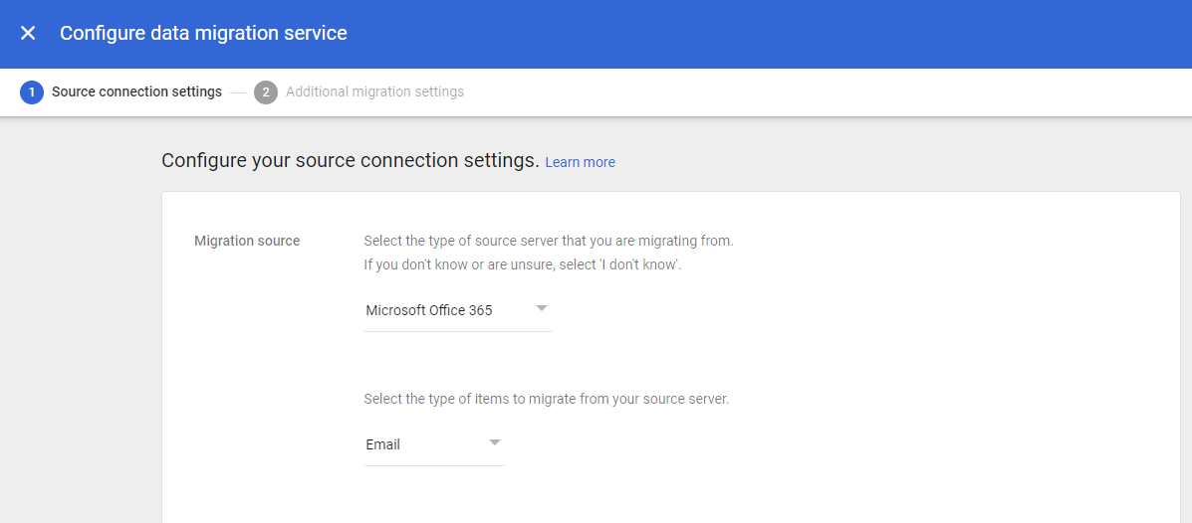The width and height of the screenshot is (1192, 523).
Task: Close the data migration configuration dialog
Action: coord(28,34)
